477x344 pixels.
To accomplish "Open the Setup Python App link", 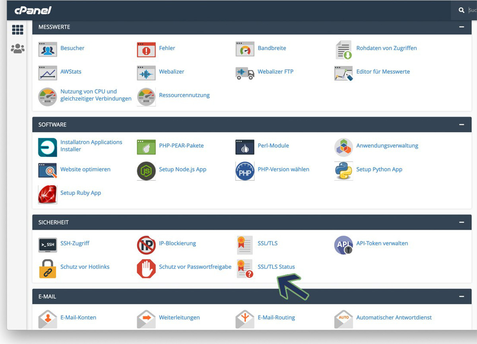I will pos(379,169).
